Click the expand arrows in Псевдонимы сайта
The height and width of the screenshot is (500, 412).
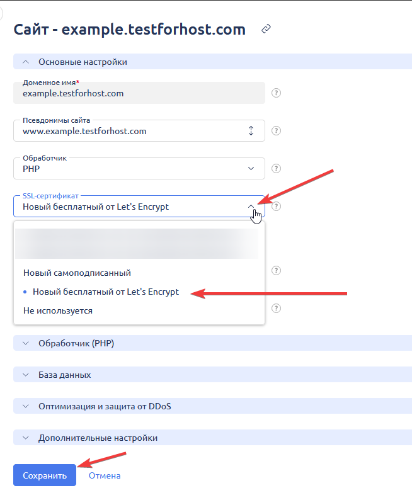click(x=251, y=131)
